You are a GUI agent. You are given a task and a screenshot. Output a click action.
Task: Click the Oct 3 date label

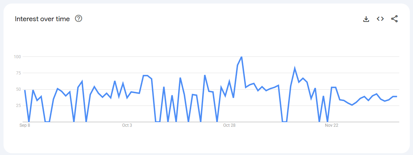point(127,125)
